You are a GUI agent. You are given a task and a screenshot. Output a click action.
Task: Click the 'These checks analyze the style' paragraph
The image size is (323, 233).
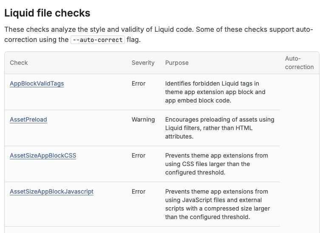(x=159, y=34)
